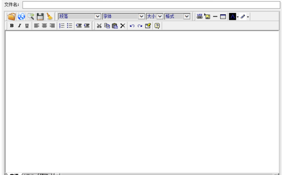Expand the highlight color picker arrow

(248, 17)
